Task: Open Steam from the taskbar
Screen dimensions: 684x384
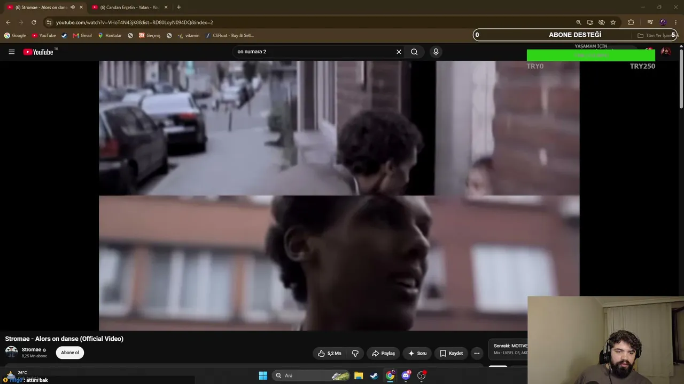Action: (x=374, y=375)
